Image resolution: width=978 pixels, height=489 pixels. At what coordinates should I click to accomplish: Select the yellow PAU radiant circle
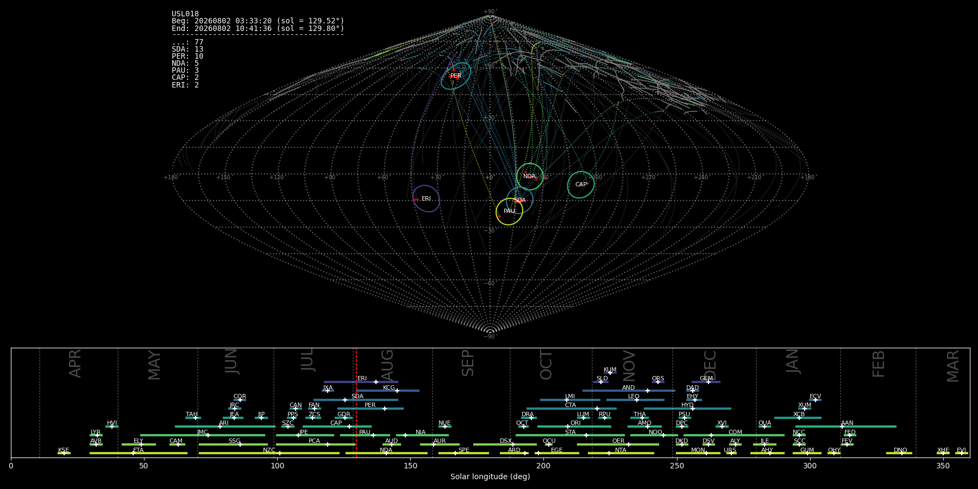(x=509, y=211)
